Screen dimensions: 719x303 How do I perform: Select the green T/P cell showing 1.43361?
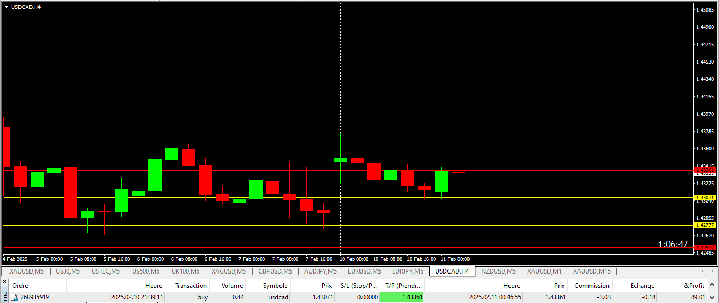[402, 297]
